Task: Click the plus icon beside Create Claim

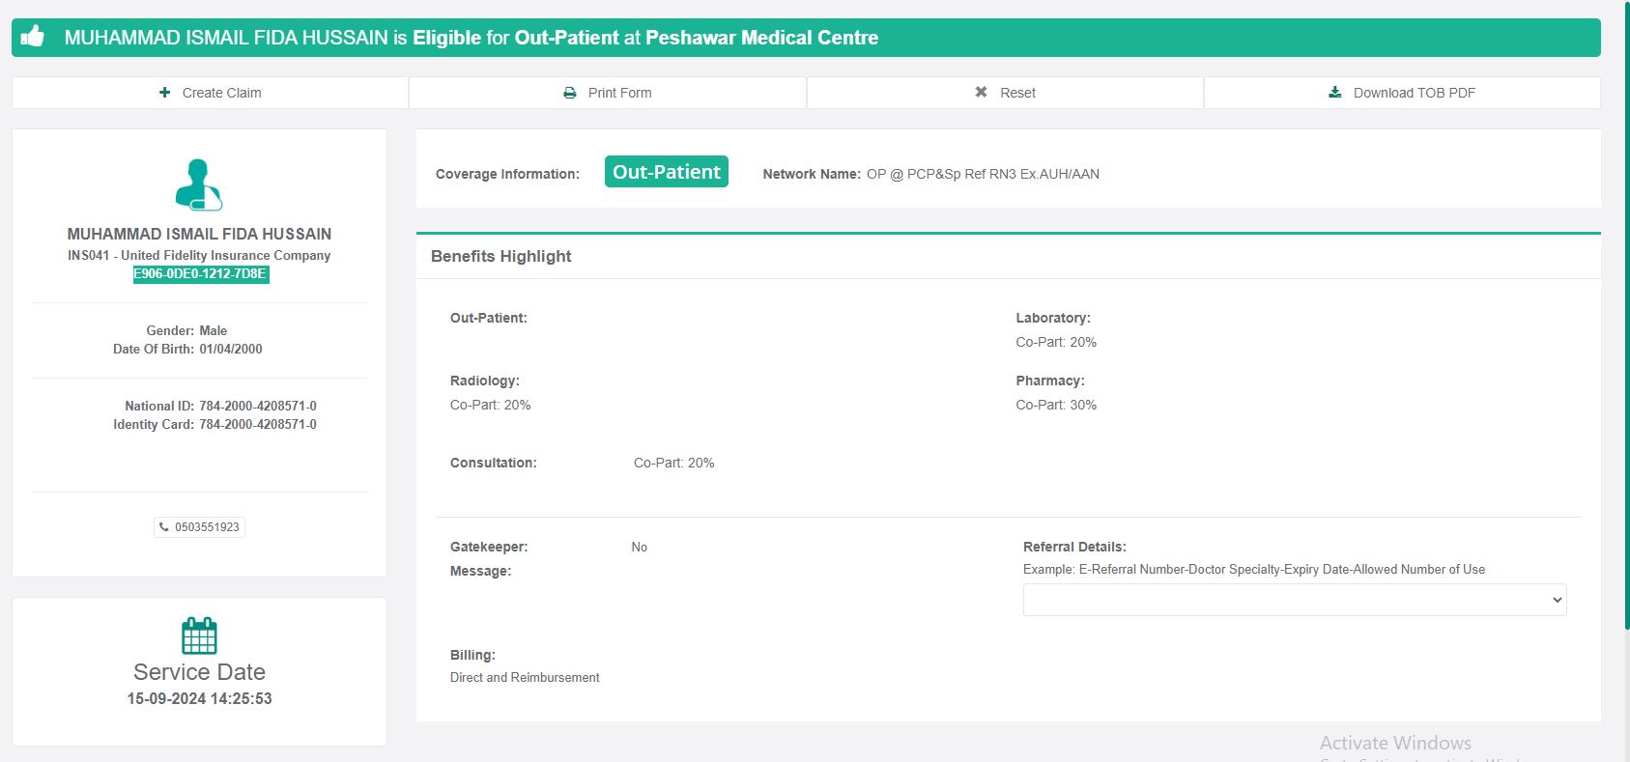Action: pyautogui.click(x=164, y=93)
